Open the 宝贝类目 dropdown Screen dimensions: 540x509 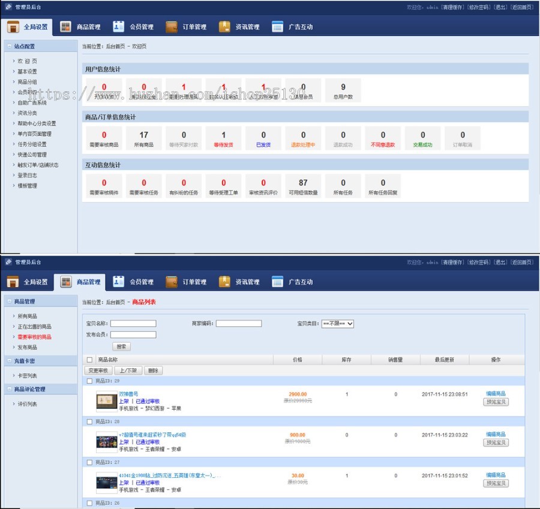coord(337,323)
